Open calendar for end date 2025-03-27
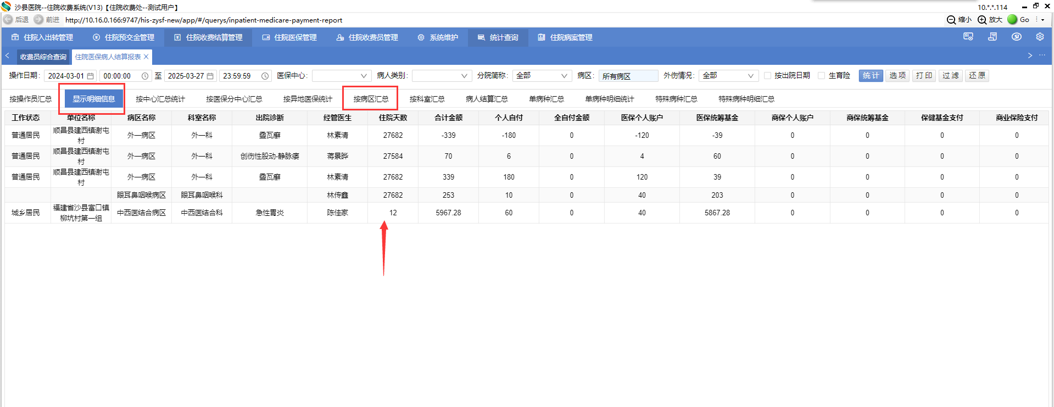The image size is (1054, 407). [210, 76]
